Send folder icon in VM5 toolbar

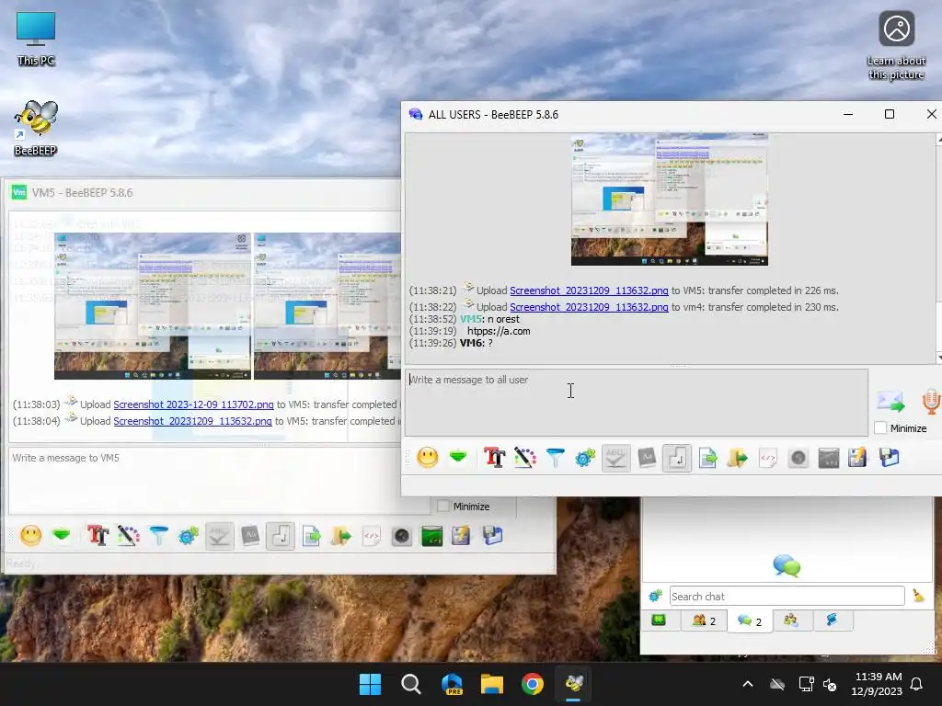[x=341, y=536]
